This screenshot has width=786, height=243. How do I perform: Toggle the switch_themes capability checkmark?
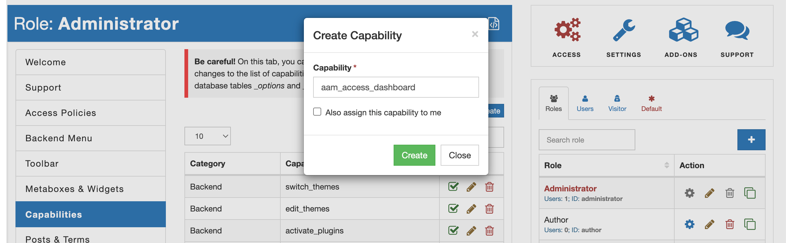pos(453,186)
